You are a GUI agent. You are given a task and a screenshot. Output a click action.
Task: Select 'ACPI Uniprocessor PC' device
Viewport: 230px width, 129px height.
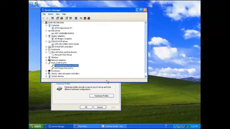coord(63,28)
